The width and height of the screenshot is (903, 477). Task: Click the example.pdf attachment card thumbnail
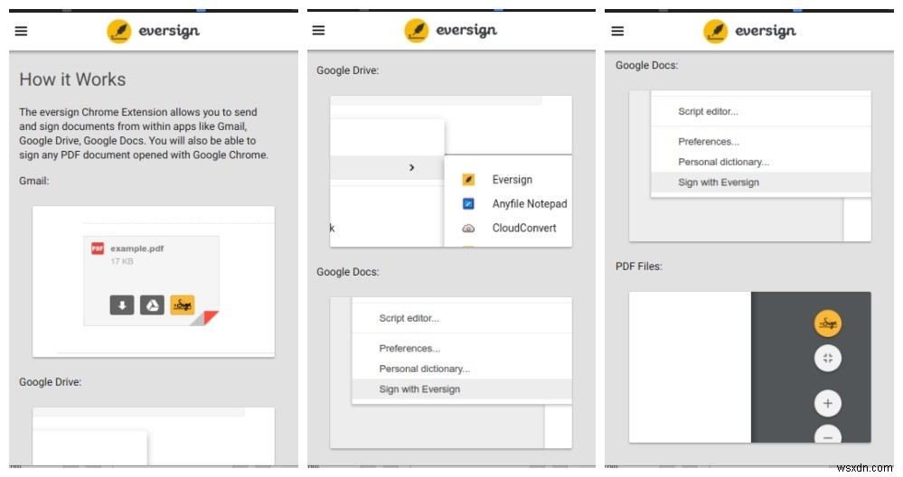click(151, 280)
